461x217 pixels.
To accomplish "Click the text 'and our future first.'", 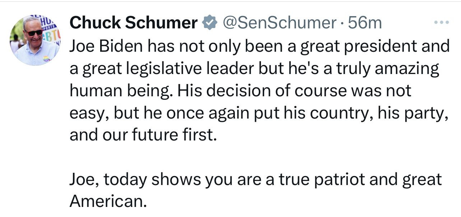I will pos(144,135).
